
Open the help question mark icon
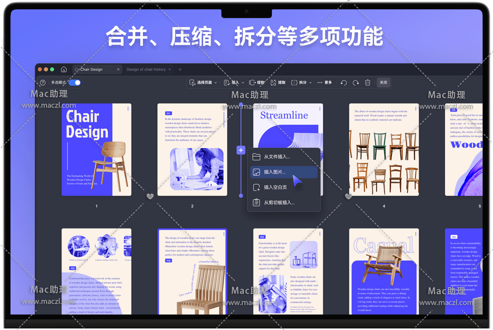tap(43, 83)
